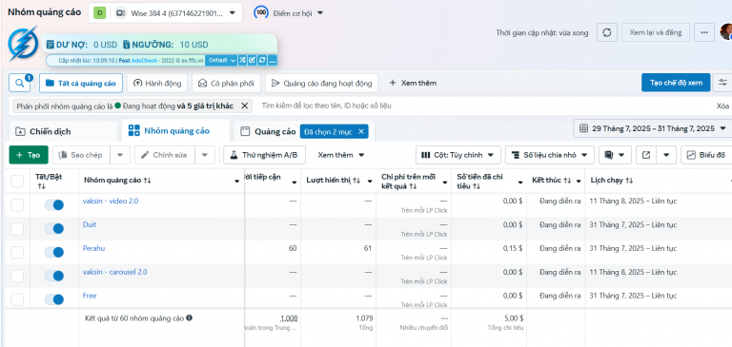Select the Có phân phối view tab
732x347 pixels.
tap(226, 84)
